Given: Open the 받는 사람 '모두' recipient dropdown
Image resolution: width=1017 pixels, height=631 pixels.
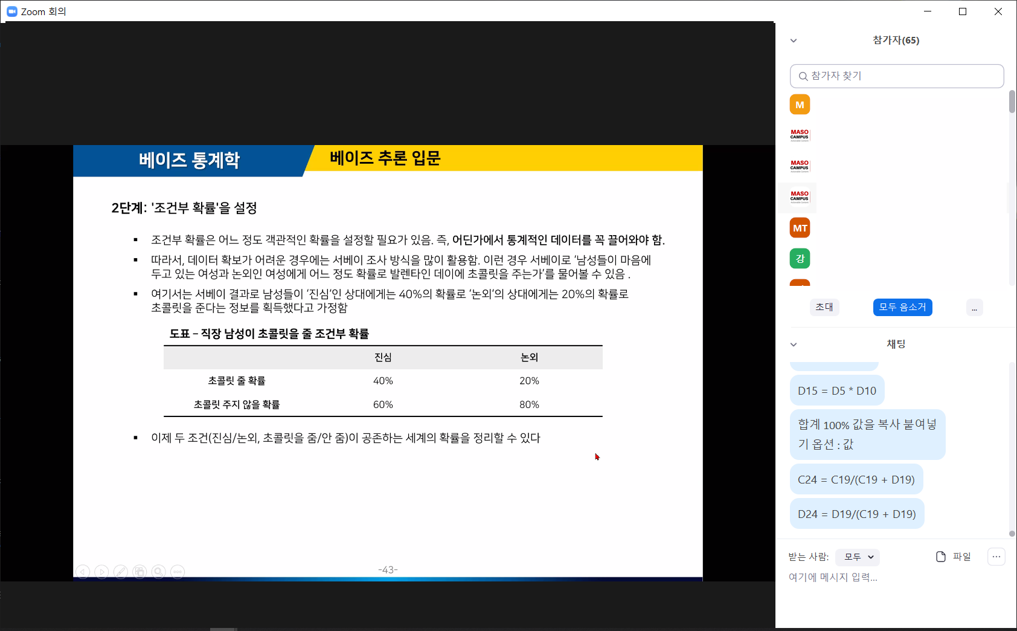Looking at the screenshot, I should point(858,557).
